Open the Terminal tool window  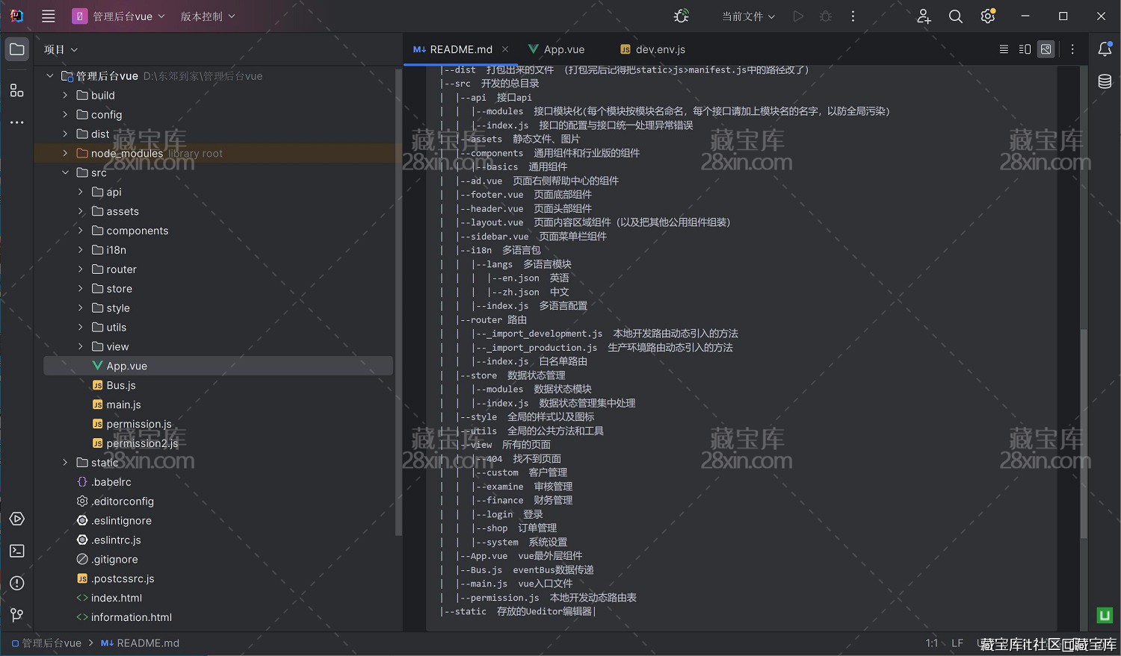tap(16, 551)
